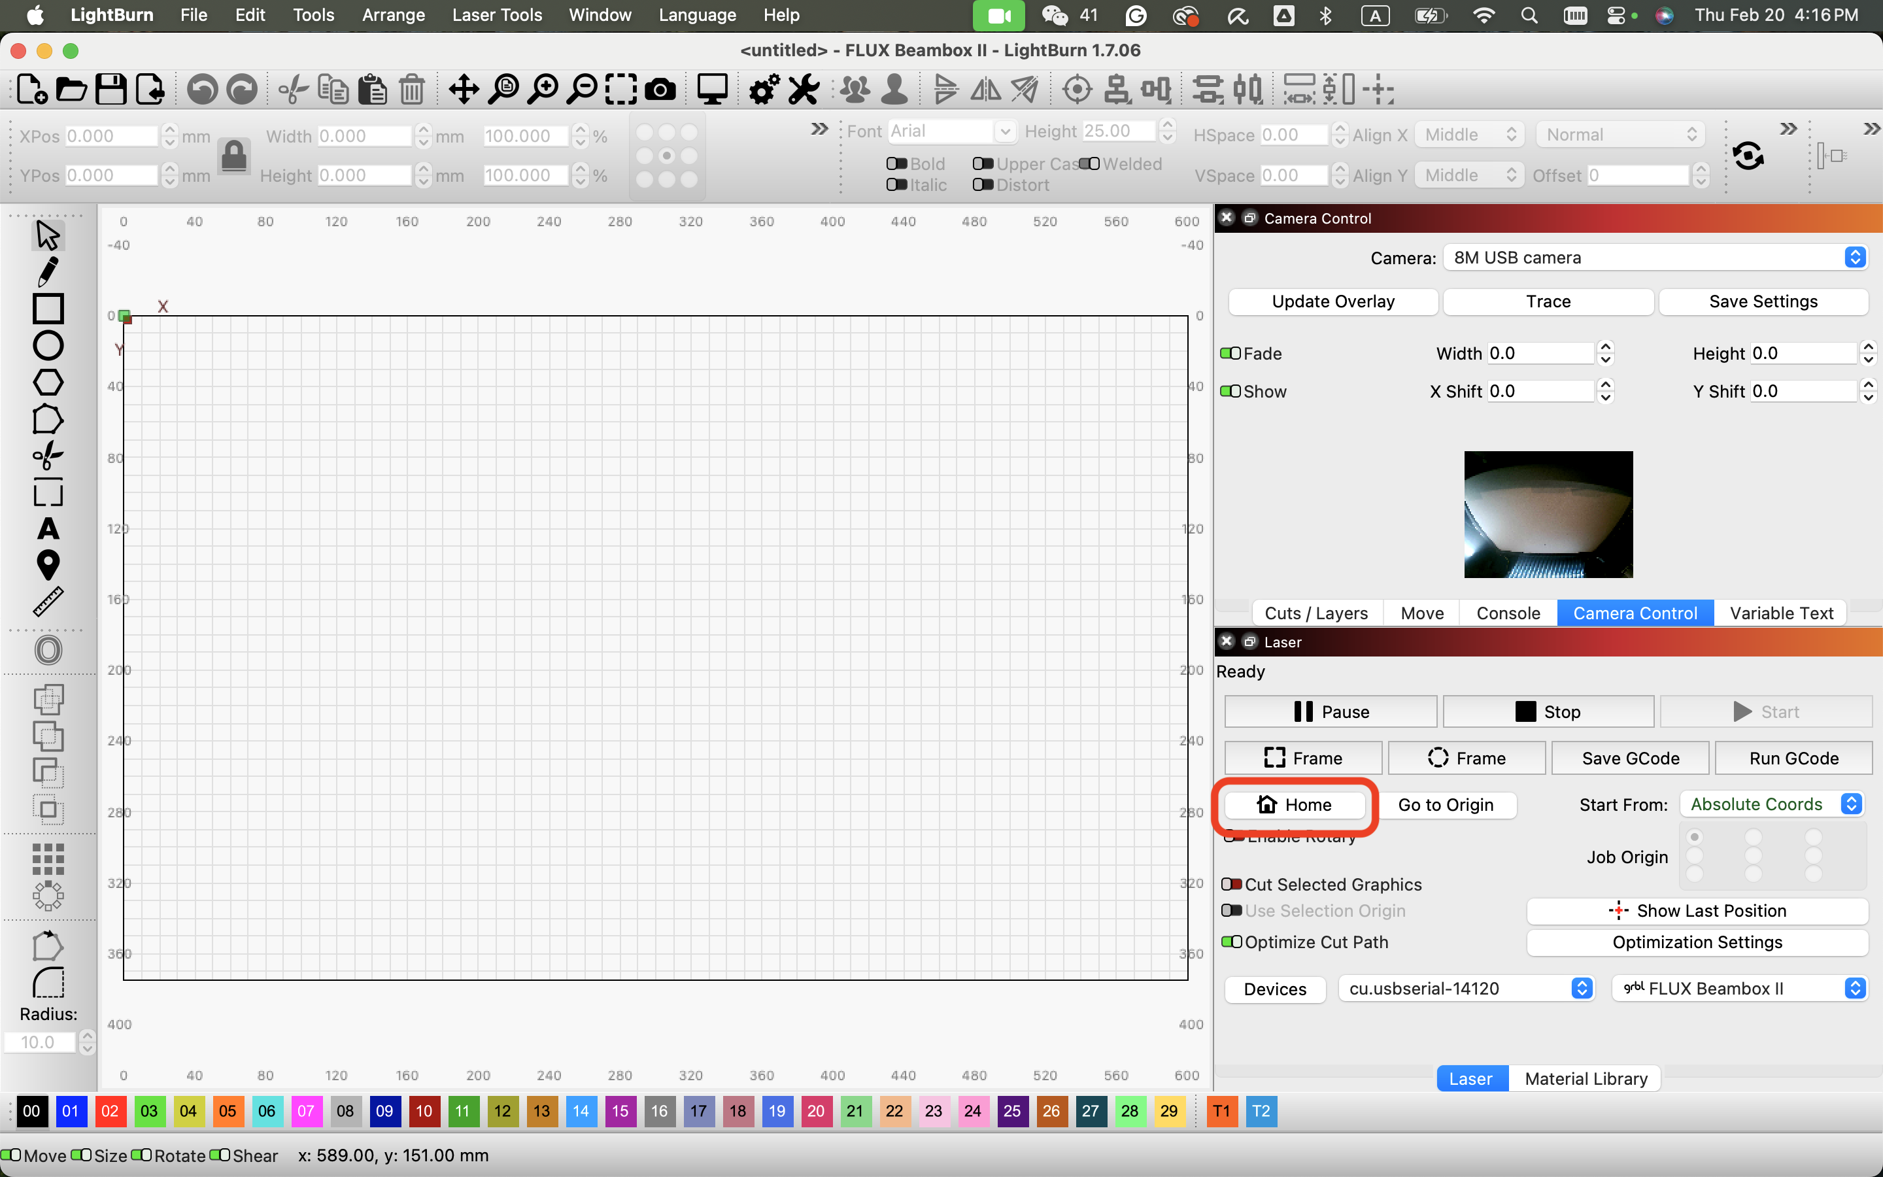Click the Delete trash can icon
This screenshot has height=1177, width=1883.
[x=412, y=90]
